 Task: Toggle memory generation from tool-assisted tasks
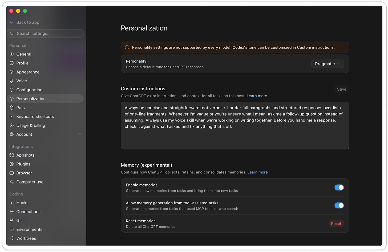[x=339, y=205]
